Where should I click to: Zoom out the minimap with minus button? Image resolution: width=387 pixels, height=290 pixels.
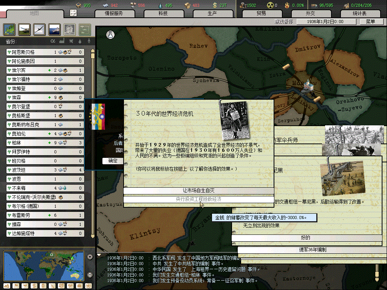pyautogui.click(x=90, y=275)
